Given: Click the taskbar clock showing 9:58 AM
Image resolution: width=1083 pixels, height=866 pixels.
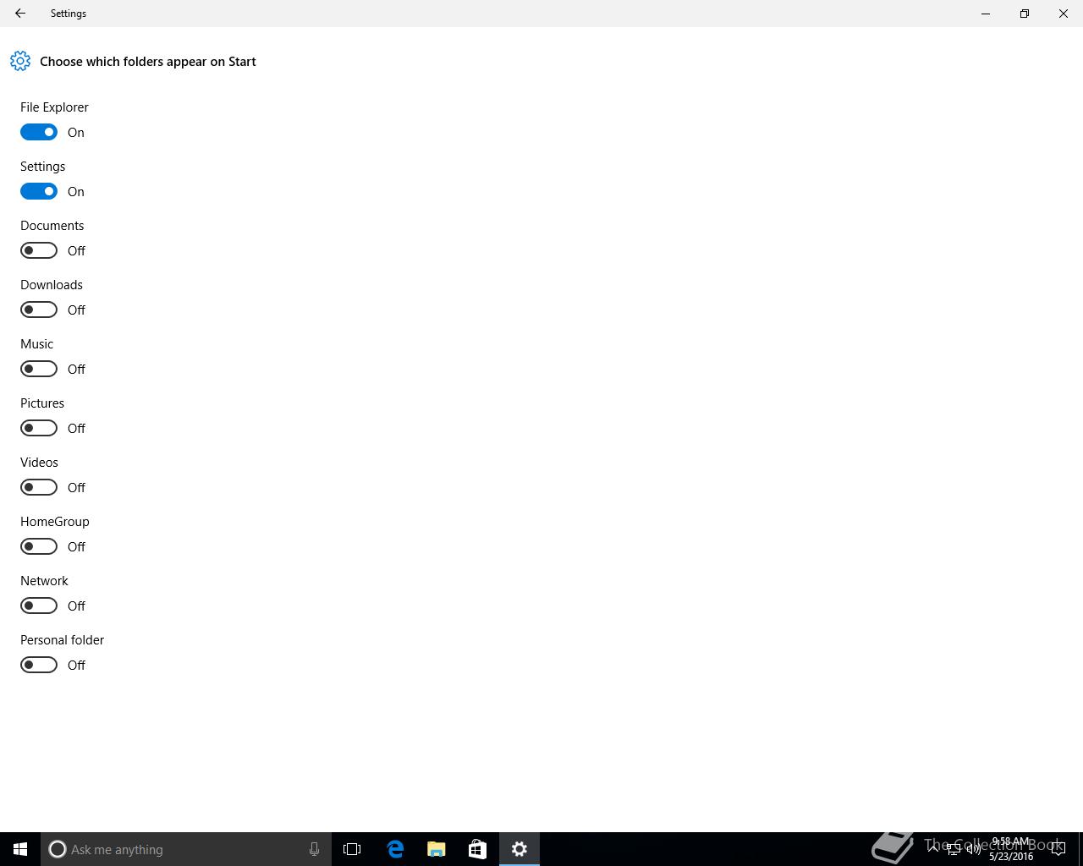Looking at the screenshot, I should (1011, 849).
